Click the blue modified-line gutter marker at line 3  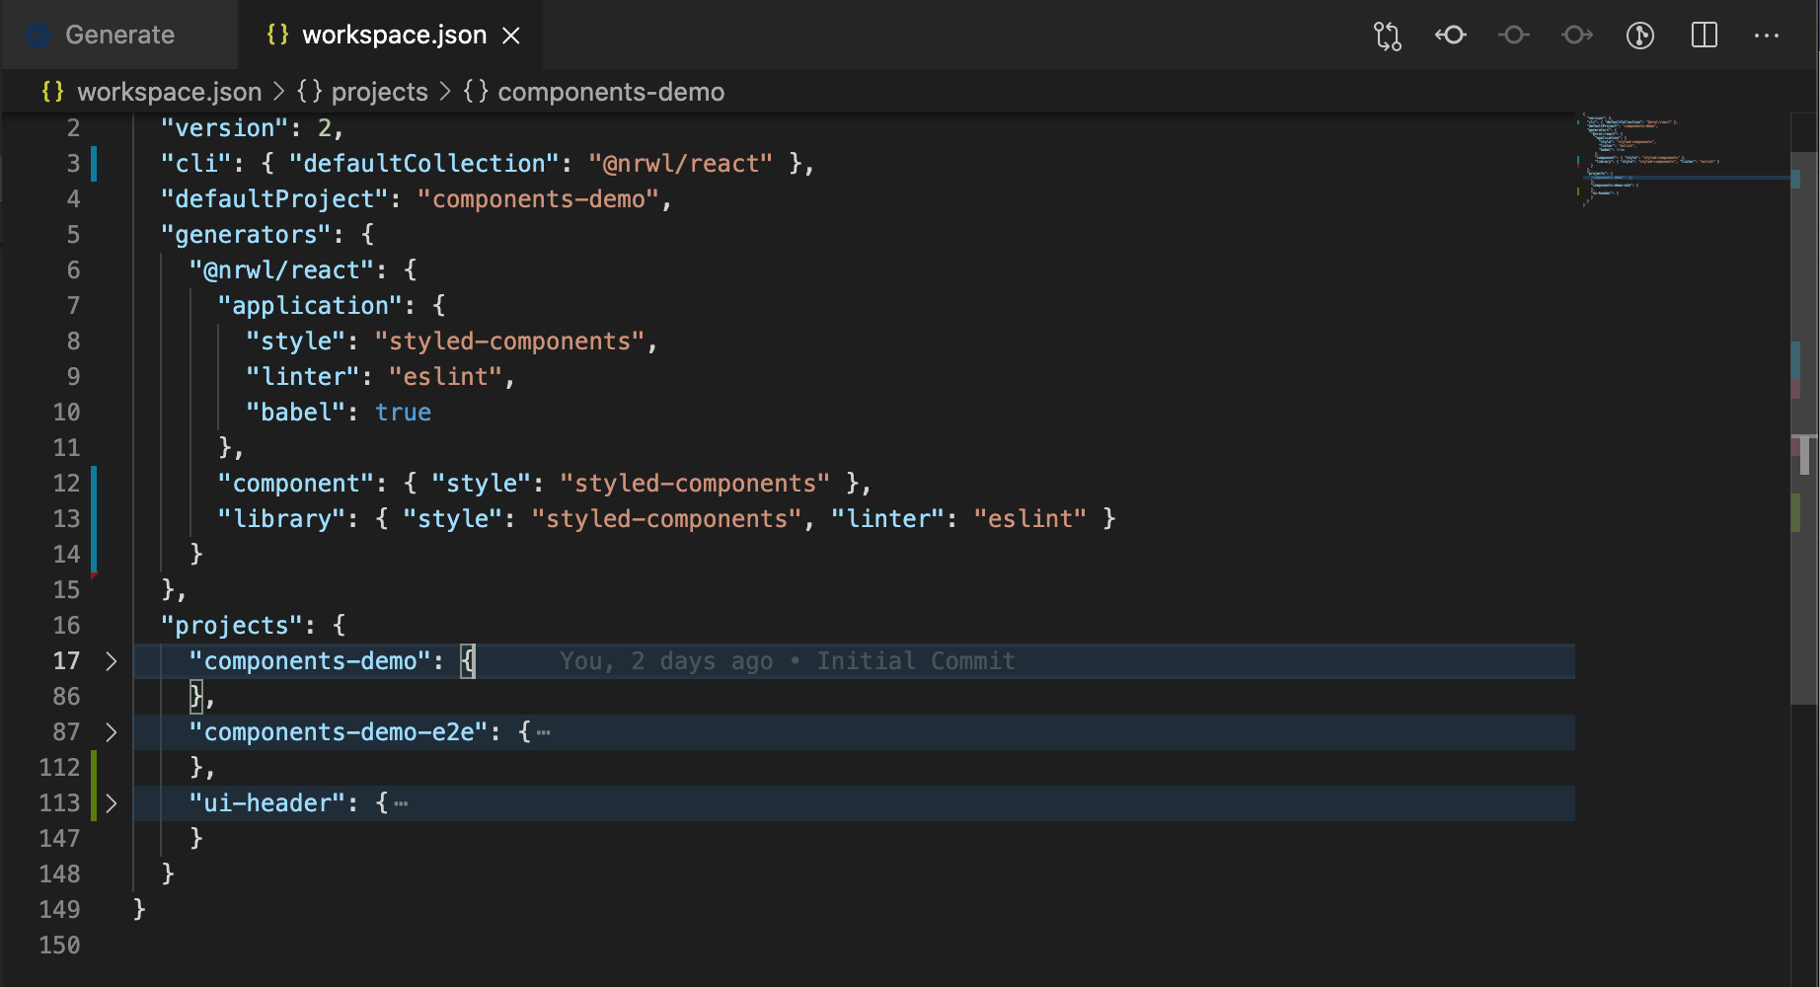(94, 164)
